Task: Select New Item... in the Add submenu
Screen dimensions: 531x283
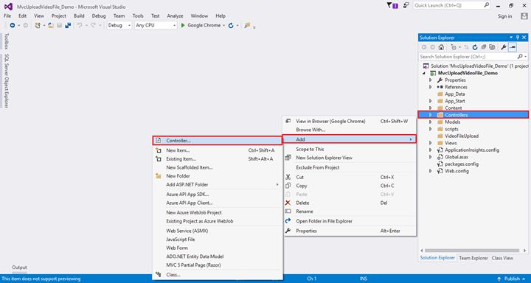Action: click(x=217, y=150)
